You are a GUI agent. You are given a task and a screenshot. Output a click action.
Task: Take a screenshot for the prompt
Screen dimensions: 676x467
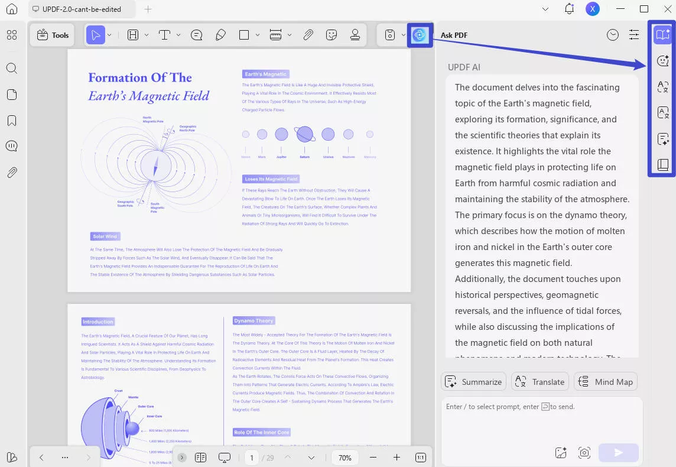coord(584,452)
